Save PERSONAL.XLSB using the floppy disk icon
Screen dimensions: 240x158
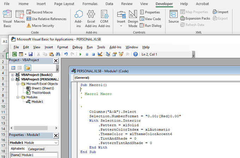pos(30,54)
